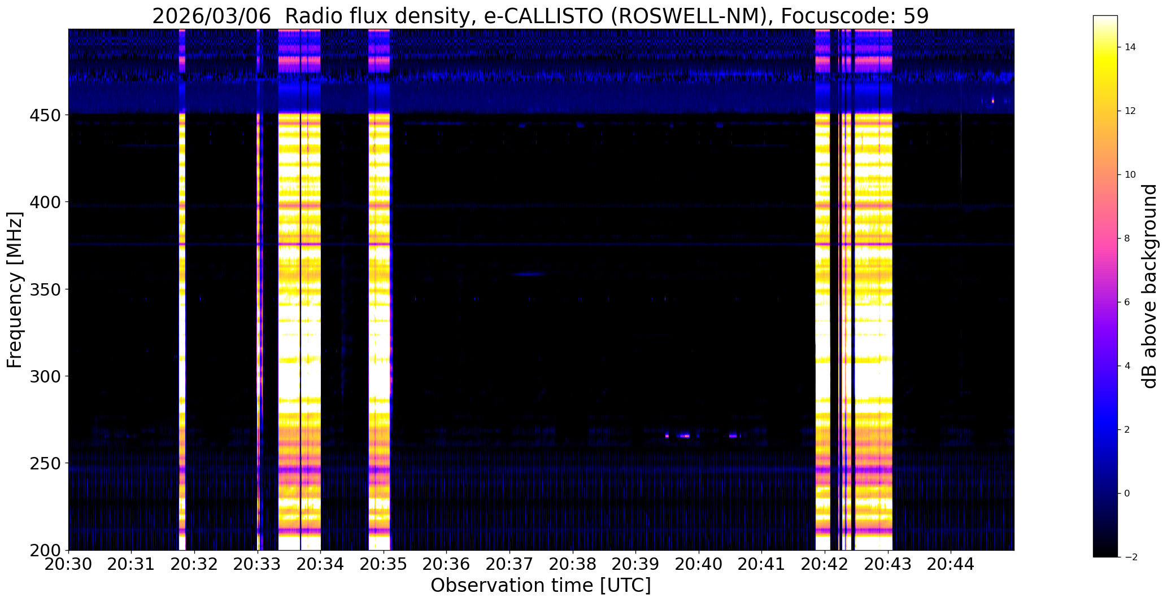Click the 20:41 time tick label
The height and width of the screenshot is (602, 1167).
762,564
